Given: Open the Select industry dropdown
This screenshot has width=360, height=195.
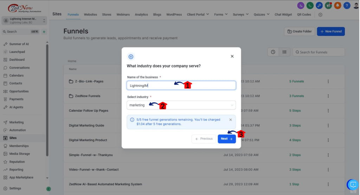Looking at the screenshot, I should click(x=181, y=105).
